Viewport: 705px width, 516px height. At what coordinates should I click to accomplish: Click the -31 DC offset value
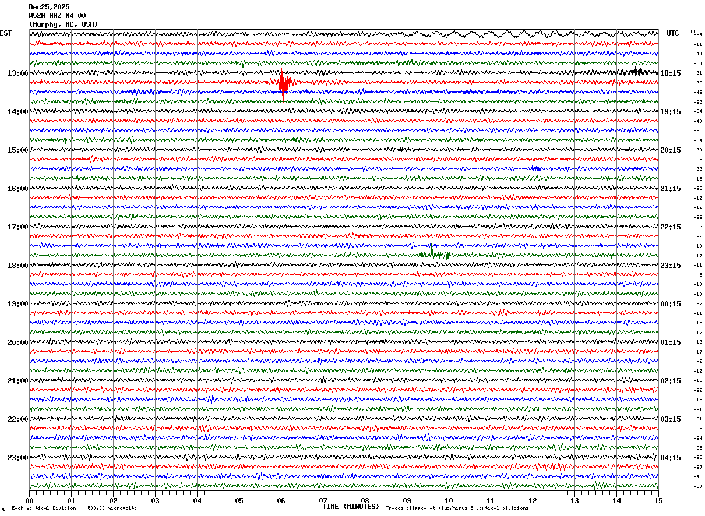(x=697, y=73)
